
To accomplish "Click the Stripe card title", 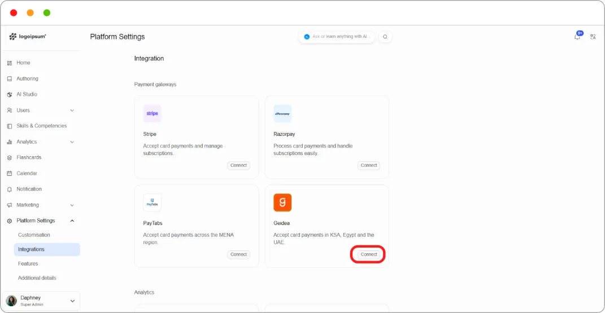I will click(150, 134).
